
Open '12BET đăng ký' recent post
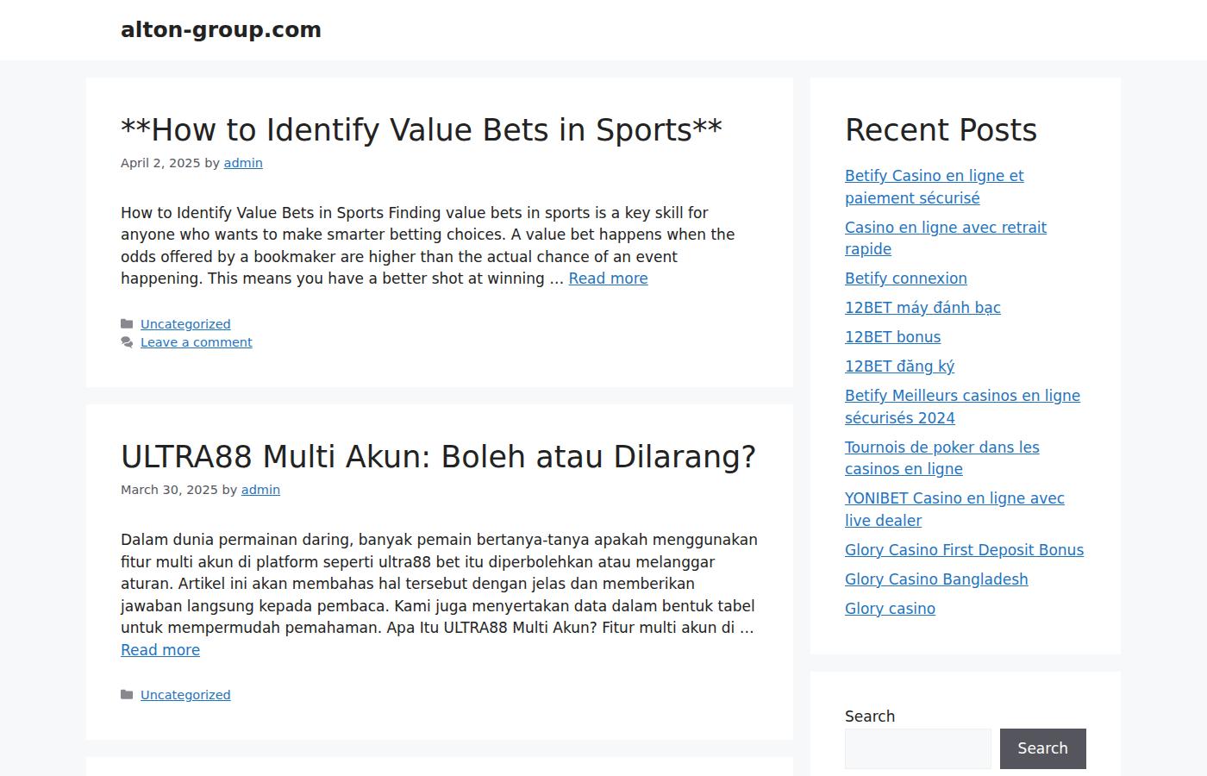pyautogui.click(x=899, y=366)
